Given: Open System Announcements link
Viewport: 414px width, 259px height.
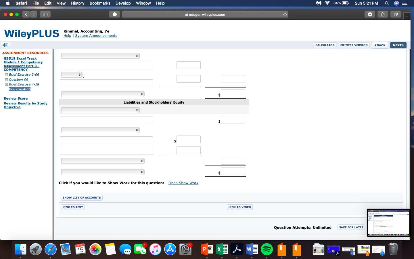Looking at the screenshot, I should pyautogui.click(x=96, y=36).
